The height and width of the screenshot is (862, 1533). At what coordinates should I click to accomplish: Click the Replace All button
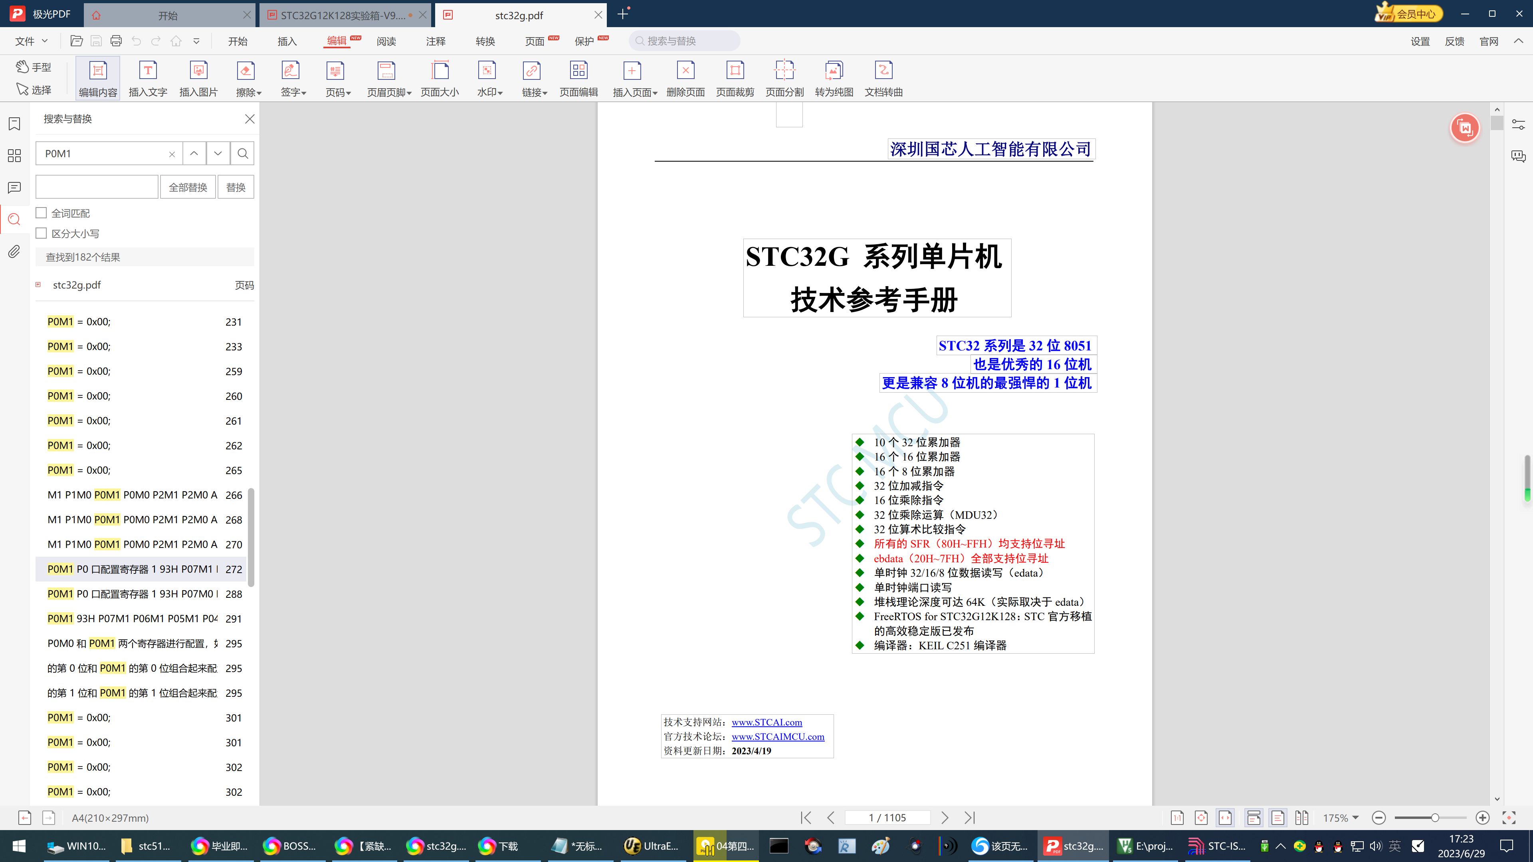[188, 187]
